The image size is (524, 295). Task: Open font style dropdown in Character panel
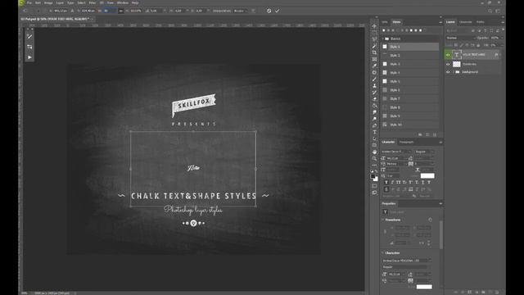coord(424,152)
